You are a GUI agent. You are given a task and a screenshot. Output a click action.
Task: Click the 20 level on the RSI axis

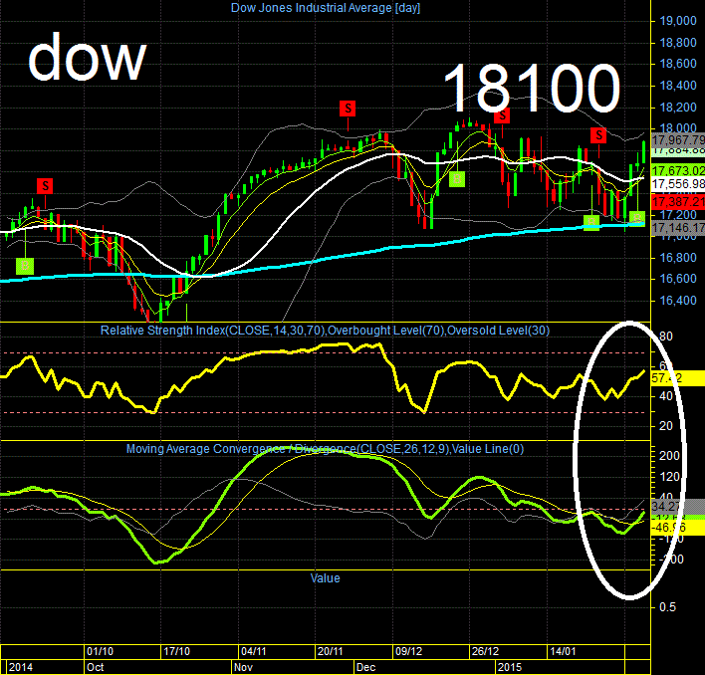pos(666,425)
